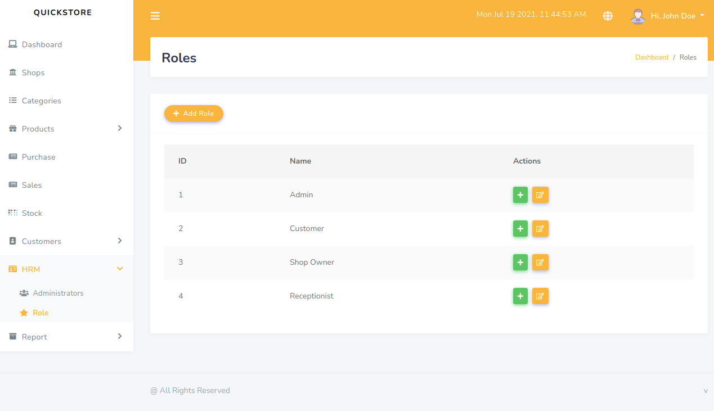Screen dimensions: 714x411
Task: Follow the Dashboard breadcrumb link
Action: 652,57
